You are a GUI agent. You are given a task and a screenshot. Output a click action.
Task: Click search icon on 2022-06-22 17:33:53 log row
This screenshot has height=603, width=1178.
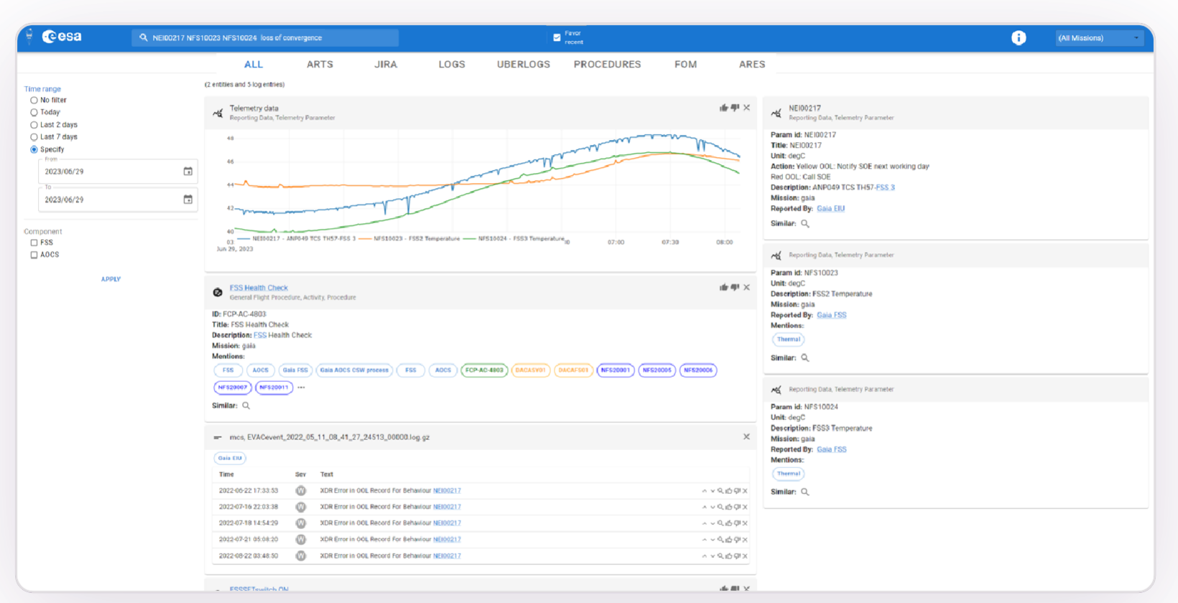tap(720, 491)
